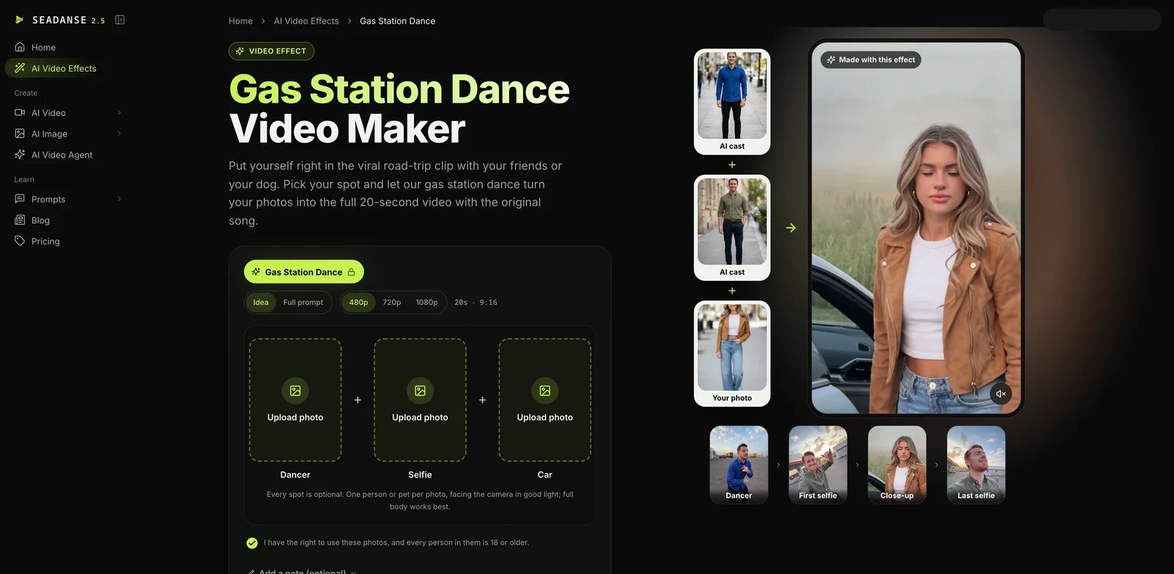This screenshot has height=574, width=1174.
Task: Expand the AI Video submenu chevron
Action: [119, 112]
